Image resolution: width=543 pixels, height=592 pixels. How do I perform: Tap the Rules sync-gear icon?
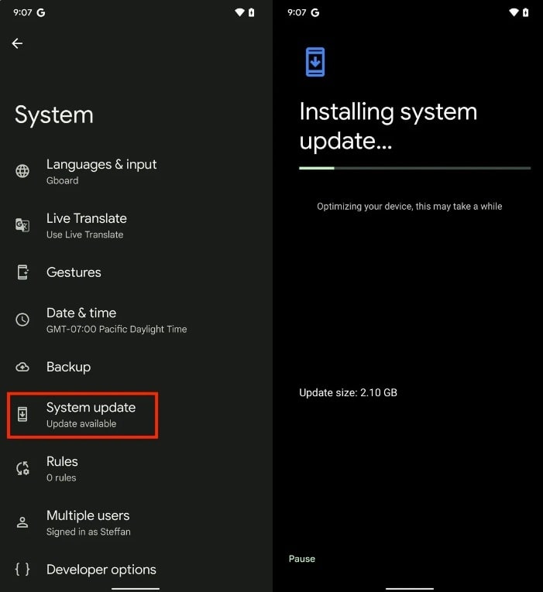pyautogui.click(x=22, y=468)
